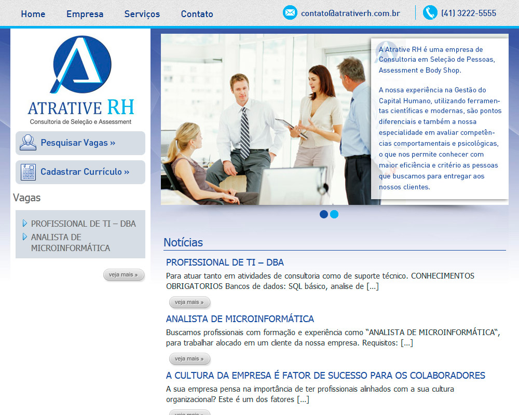Screen dimensions: 519x415
Task: Open the news headline PROFISSIONAL DE TI – DBA
Action: 225,262
